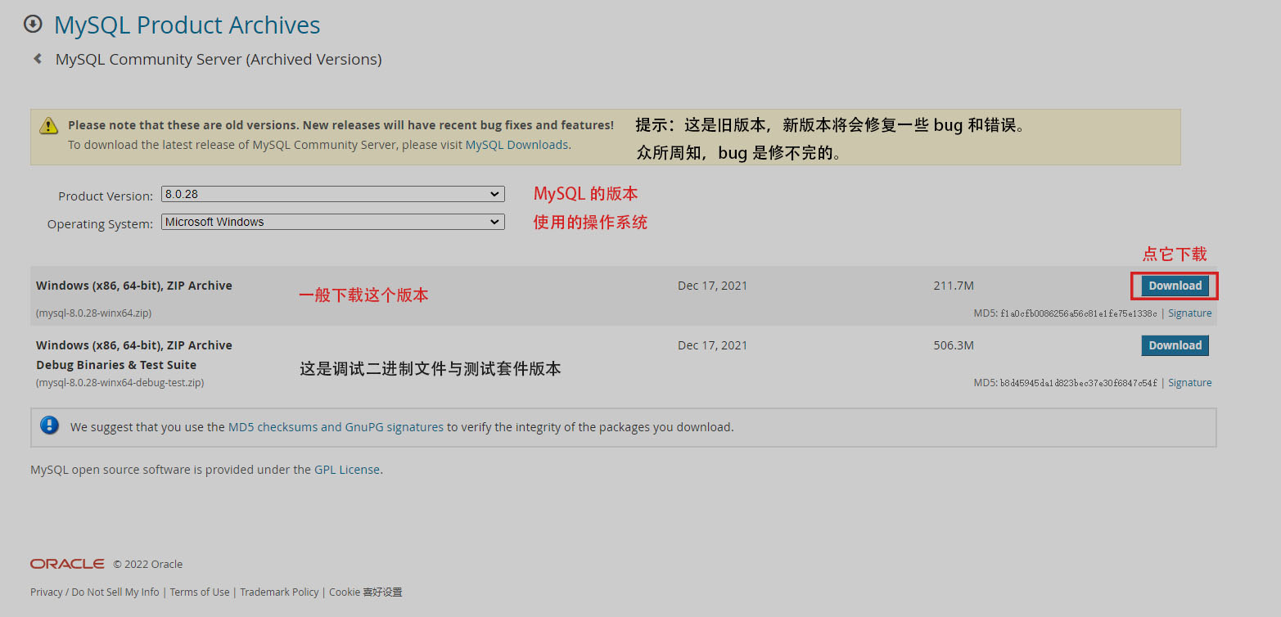
Task: Click the circular archive icon beside MySQL Product Archives
Action: pyautogui.click(x=33, y=25)
